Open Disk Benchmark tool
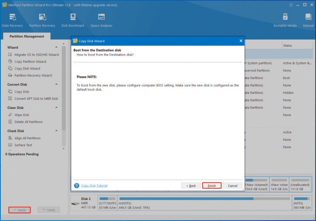 pos(73,21)
